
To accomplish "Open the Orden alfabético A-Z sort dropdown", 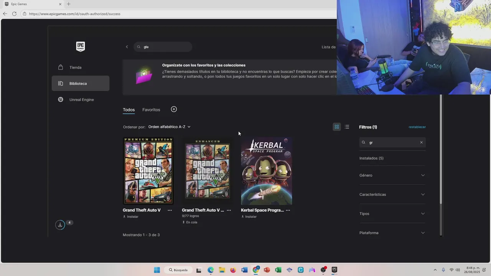I will click(170, 127).
